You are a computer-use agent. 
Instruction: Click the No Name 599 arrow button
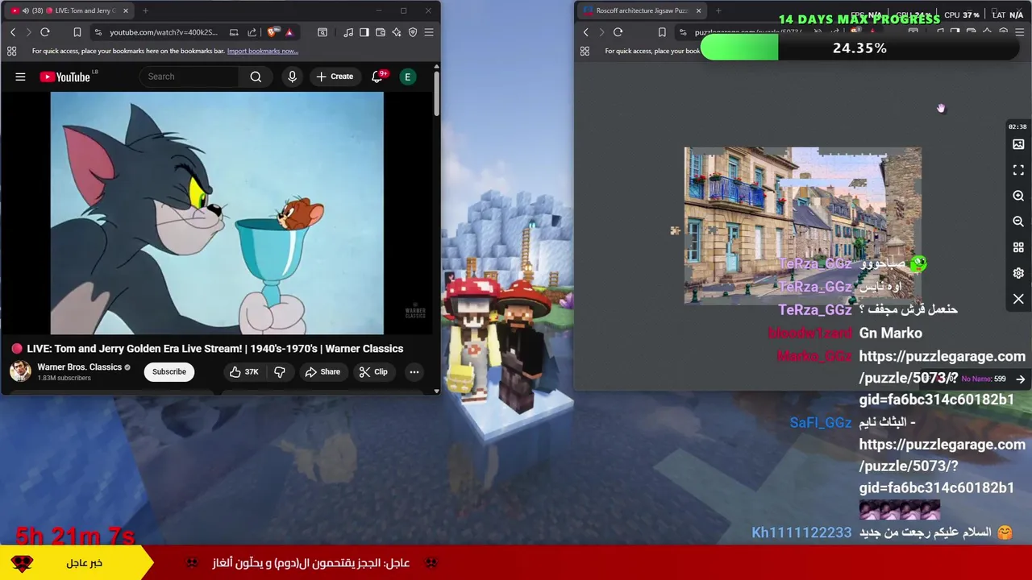coord(1021,379)
